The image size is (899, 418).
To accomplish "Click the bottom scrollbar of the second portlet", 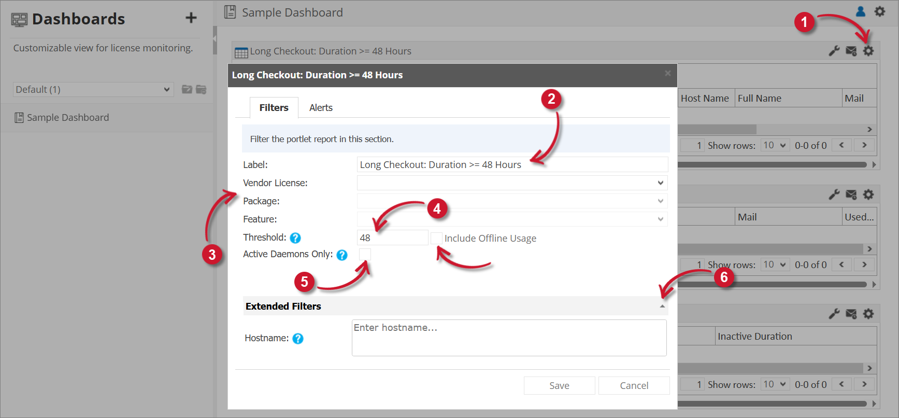I will click(x=772, y=284).
